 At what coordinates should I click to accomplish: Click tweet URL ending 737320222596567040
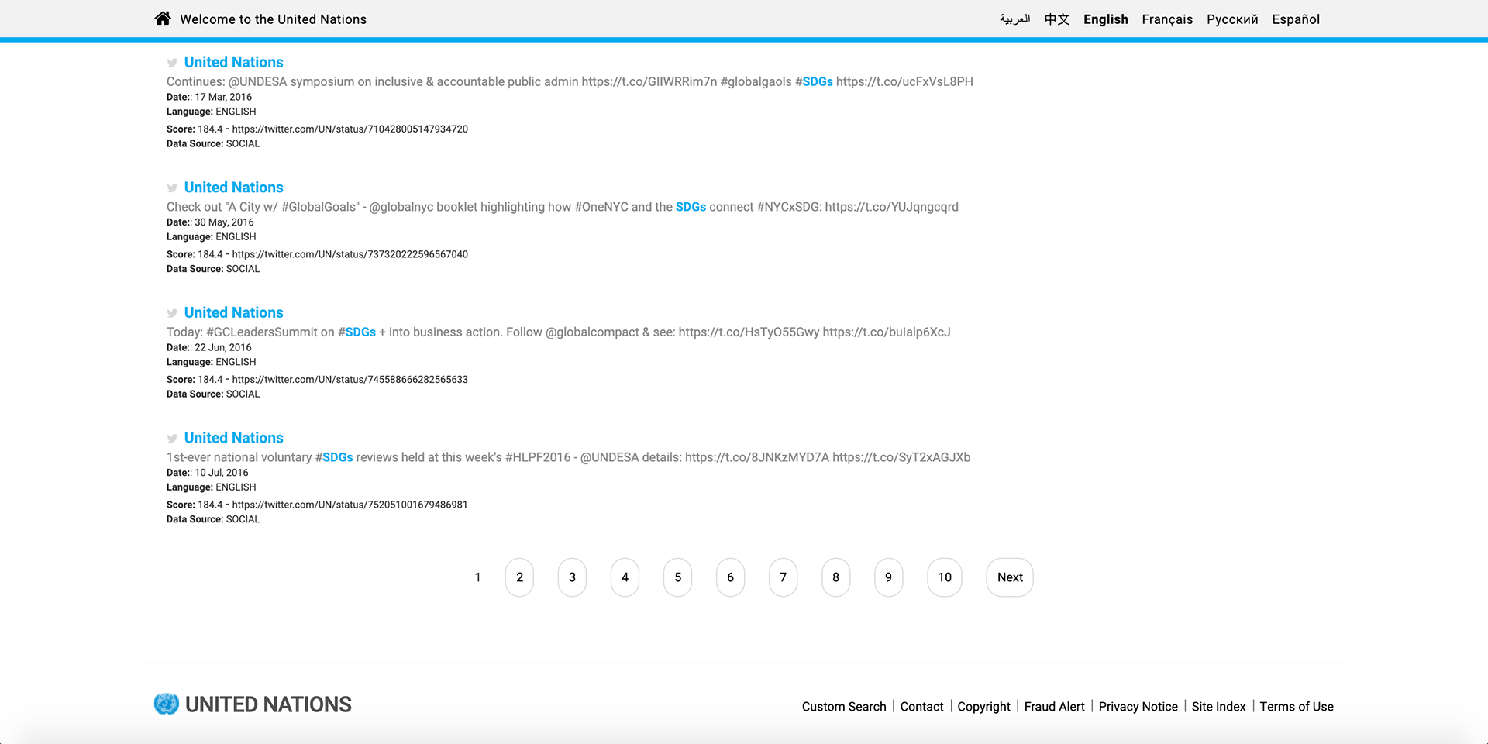350,254
